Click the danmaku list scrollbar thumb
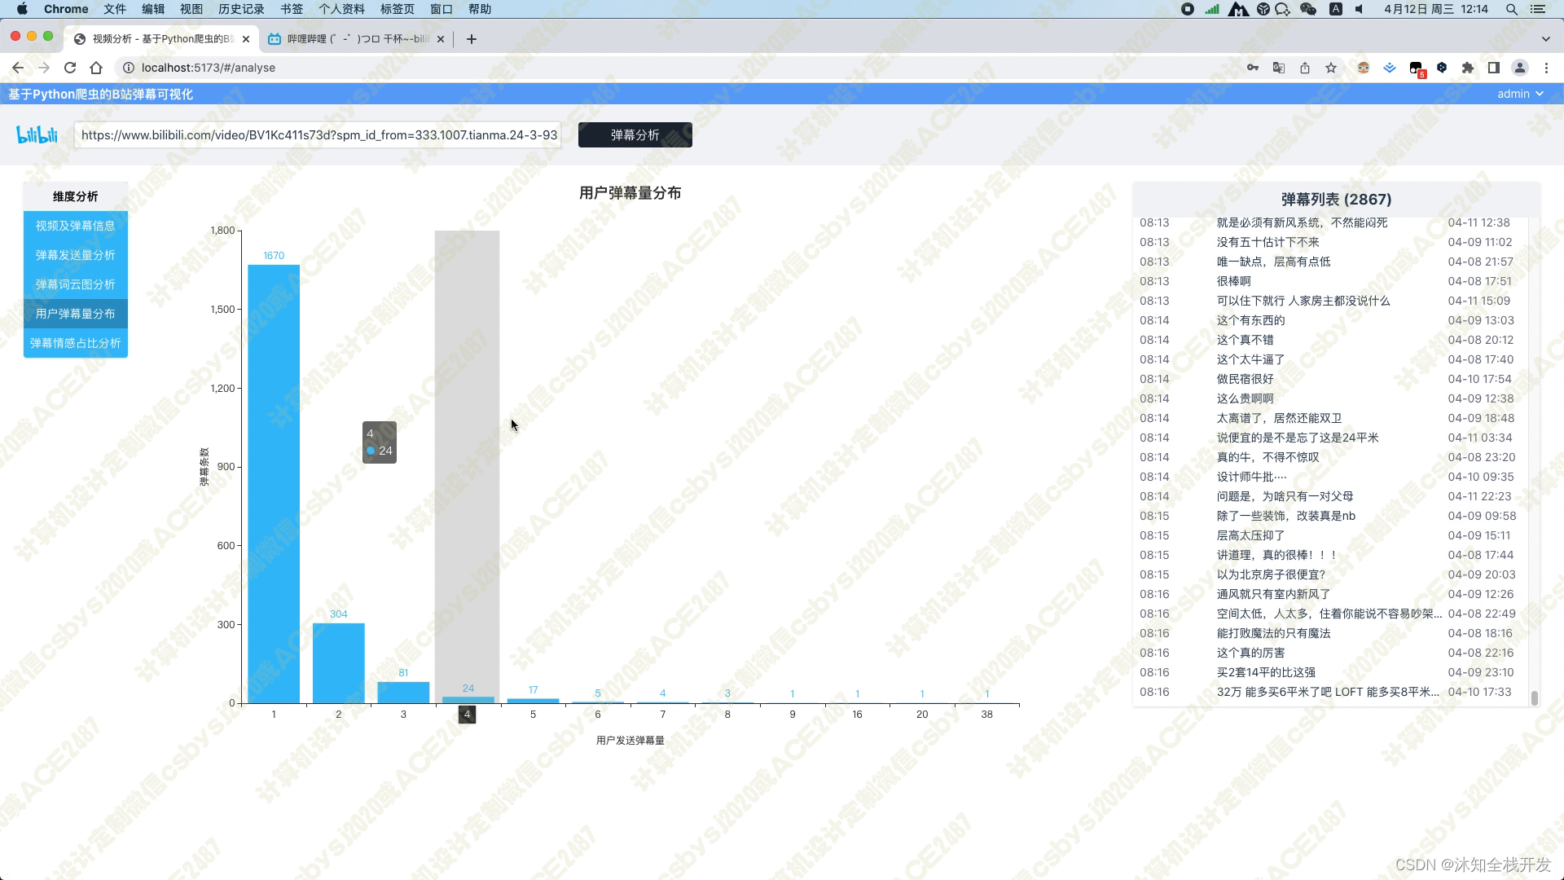 tap(1535, 697)
